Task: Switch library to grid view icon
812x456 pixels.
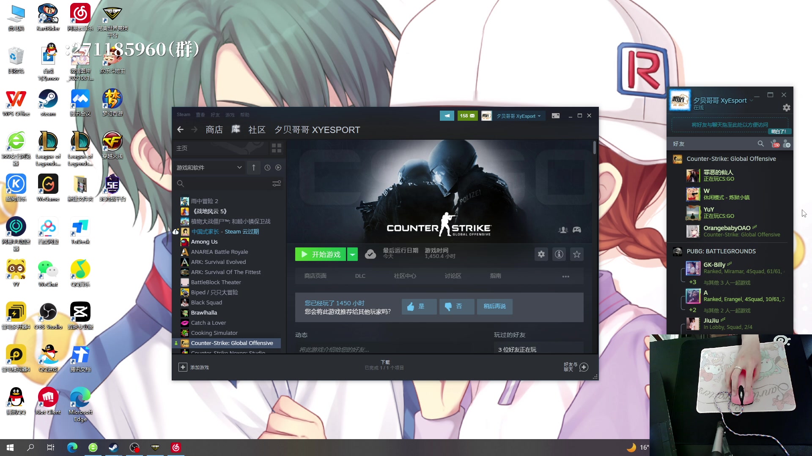Action: [x=277, y=148]
